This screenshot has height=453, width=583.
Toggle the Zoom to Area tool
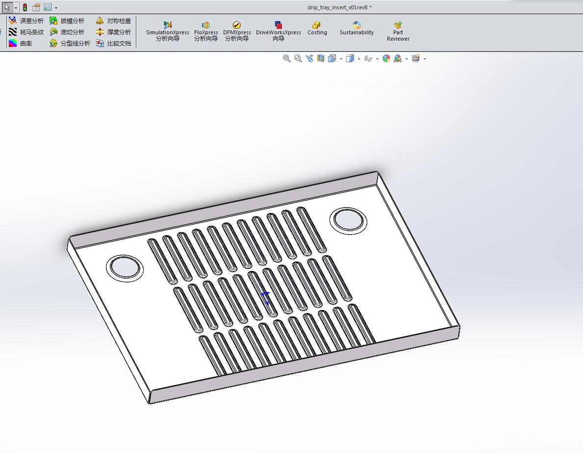pyautogui.click(x=298, y=58)
